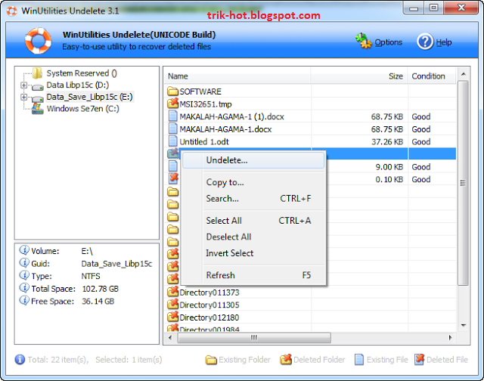The height and width of the screenshot is (381, 484).
Task: Click the Existing File legend icon
Action: pos(359,359)
